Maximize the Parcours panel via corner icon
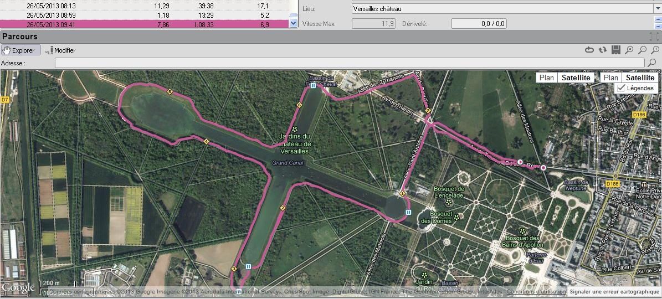 pyautogui.click(x=654, y=37)
